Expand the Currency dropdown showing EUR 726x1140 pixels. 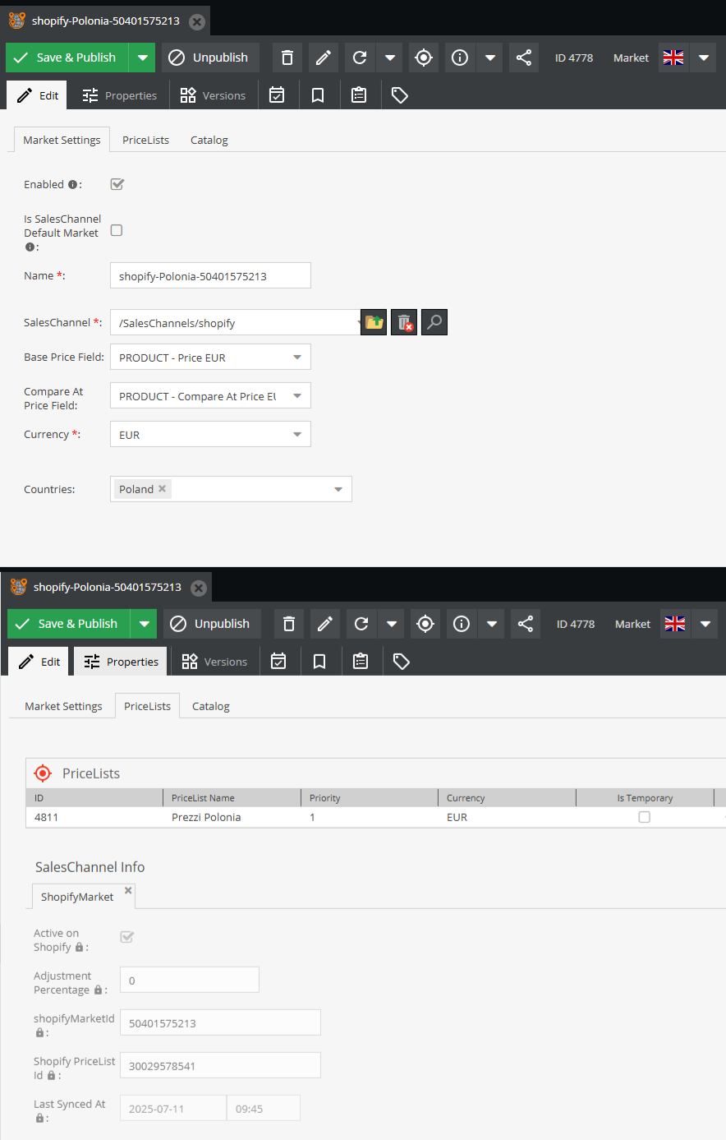pyautogui.click(x=296, y=435)
